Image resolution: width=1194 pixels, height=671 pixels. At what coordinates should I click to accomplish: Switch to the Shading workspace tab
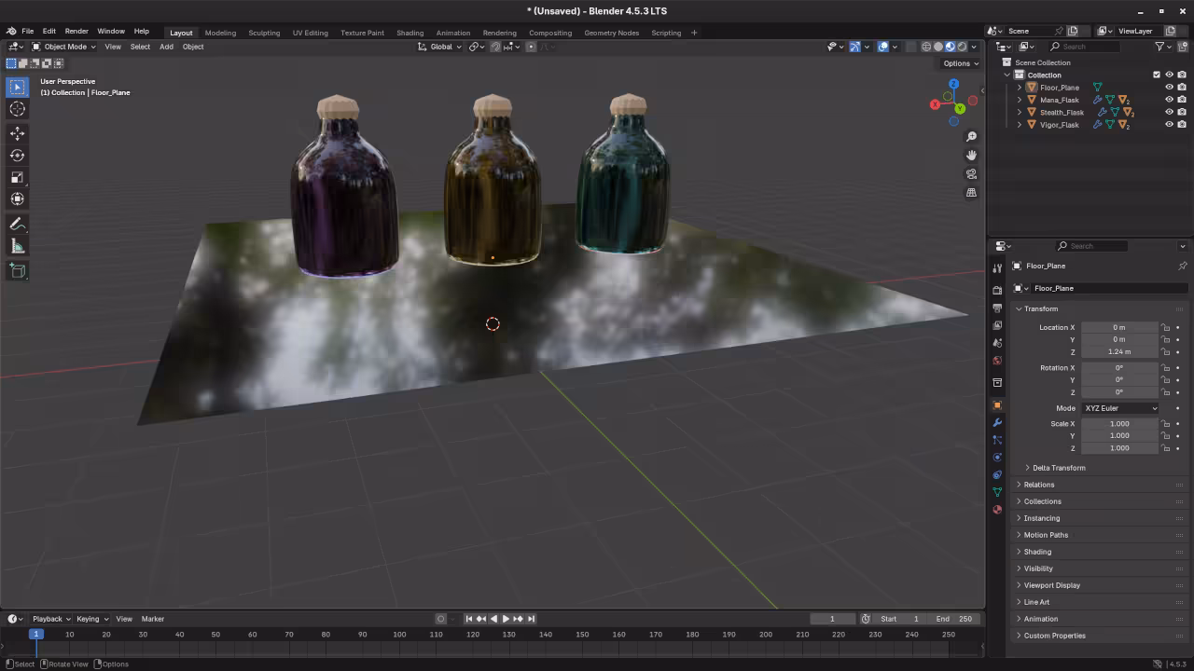tap(410, 33)
